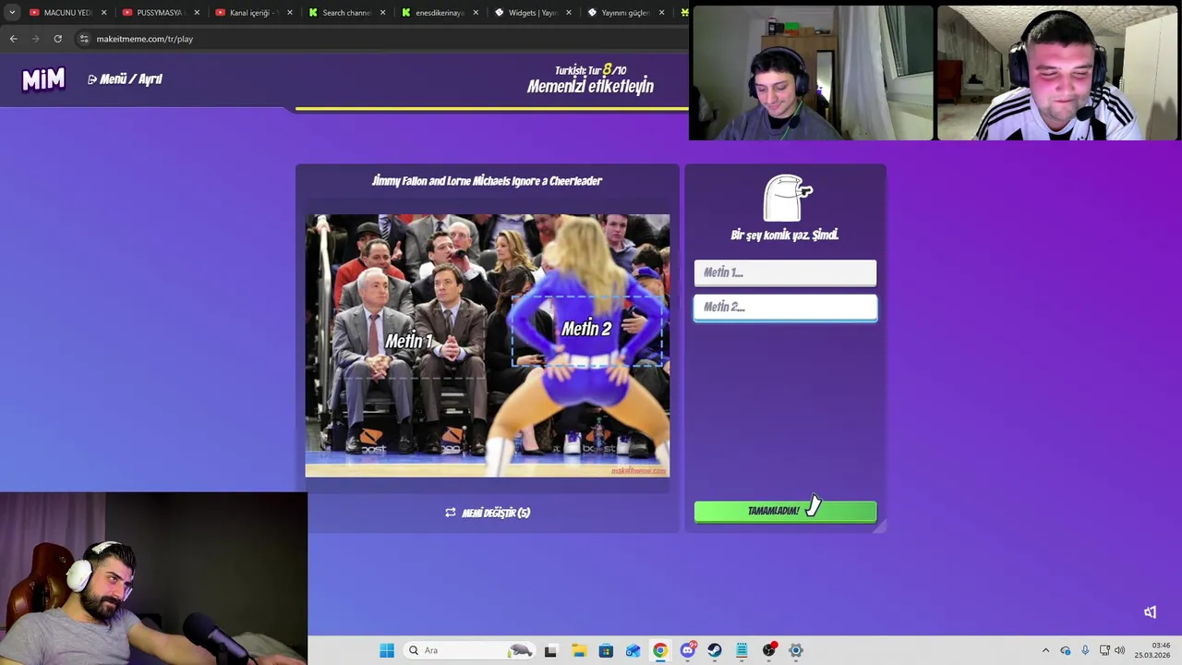Click the browser forward arrow
1182x665 pixels.
[x=35, y=39]
